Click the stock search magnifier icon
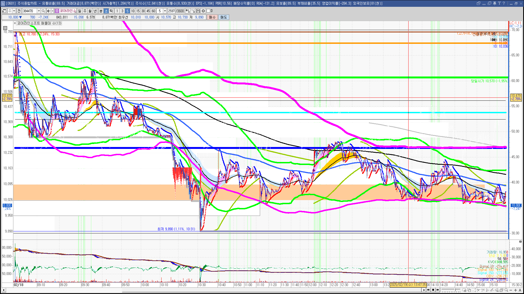The image size is (524, 294). coord(43,11)
